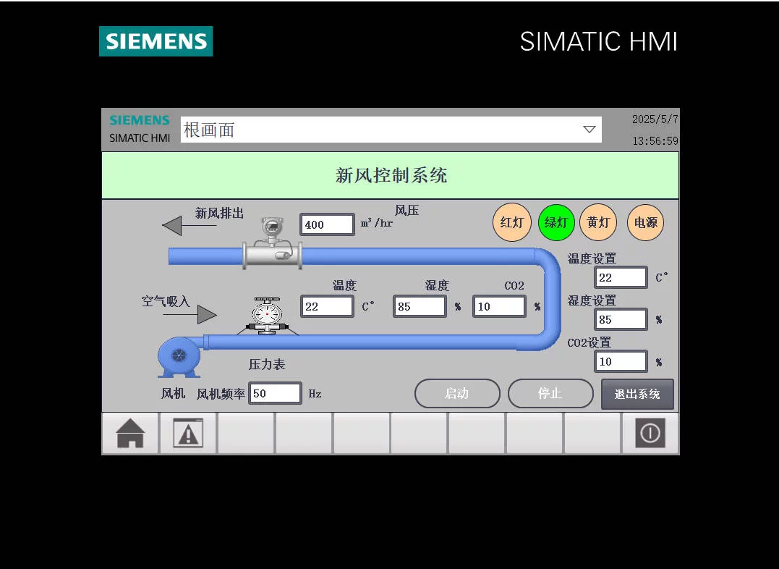This screenshot has height=569, width=779.
Task: Click the Home screen icon in bottom toolbar
Action: [129, 432]
